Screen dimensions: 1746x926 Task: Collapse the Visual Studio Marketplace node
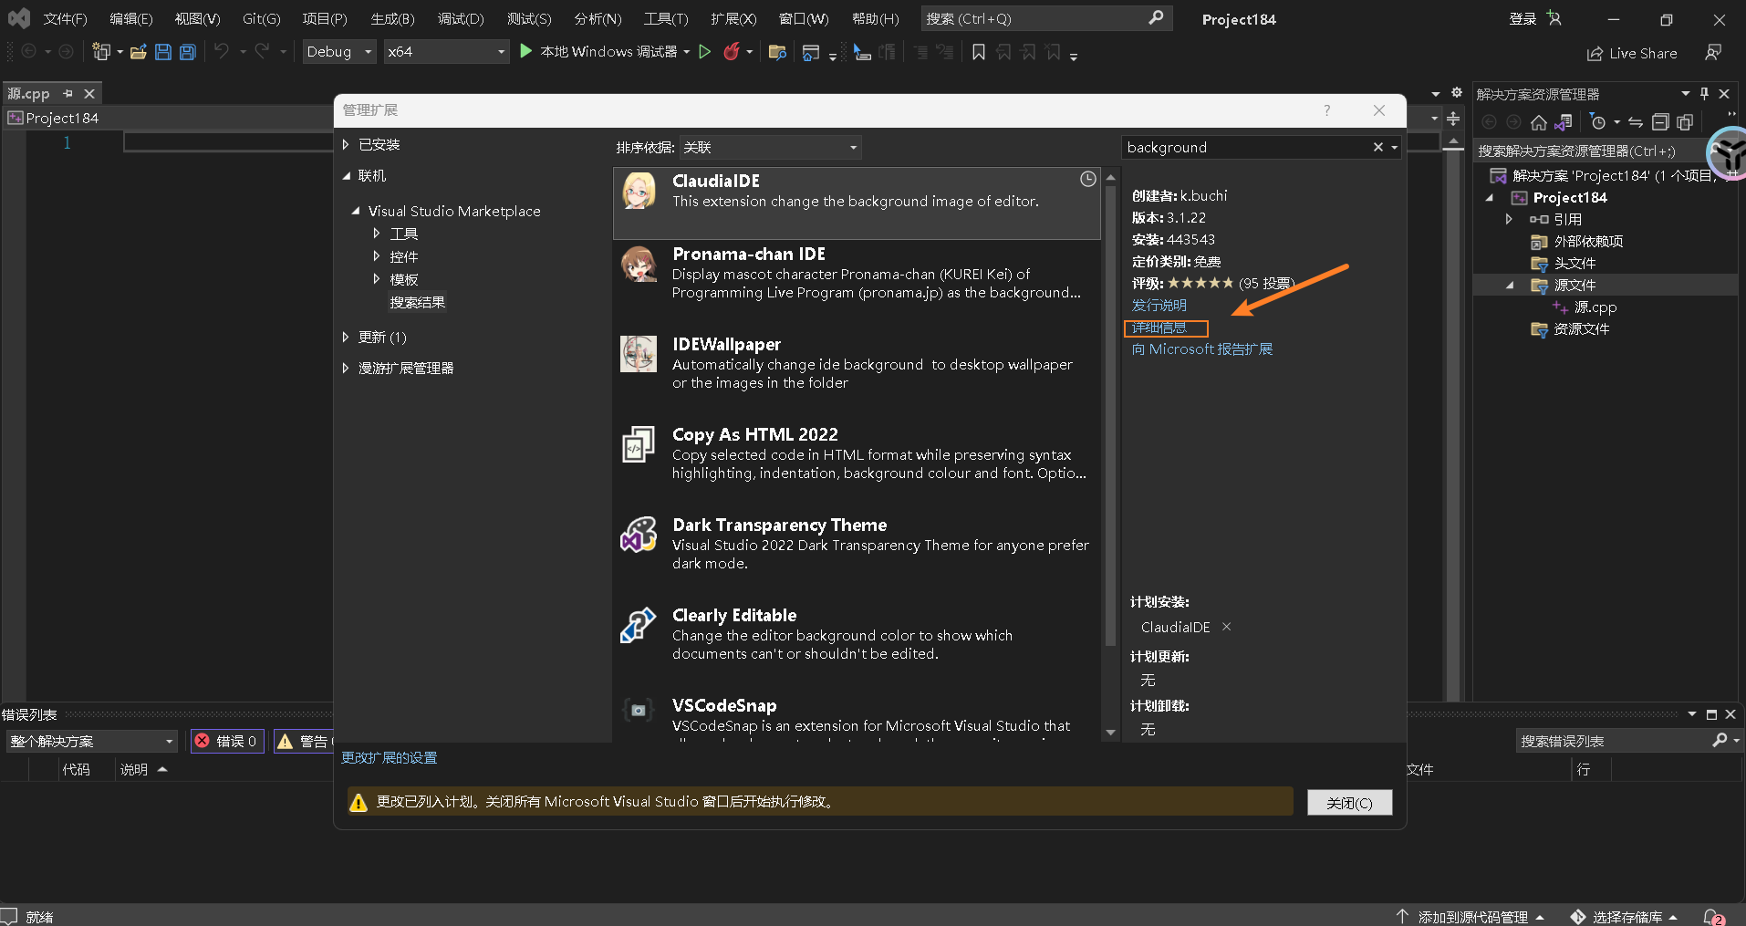356,212
